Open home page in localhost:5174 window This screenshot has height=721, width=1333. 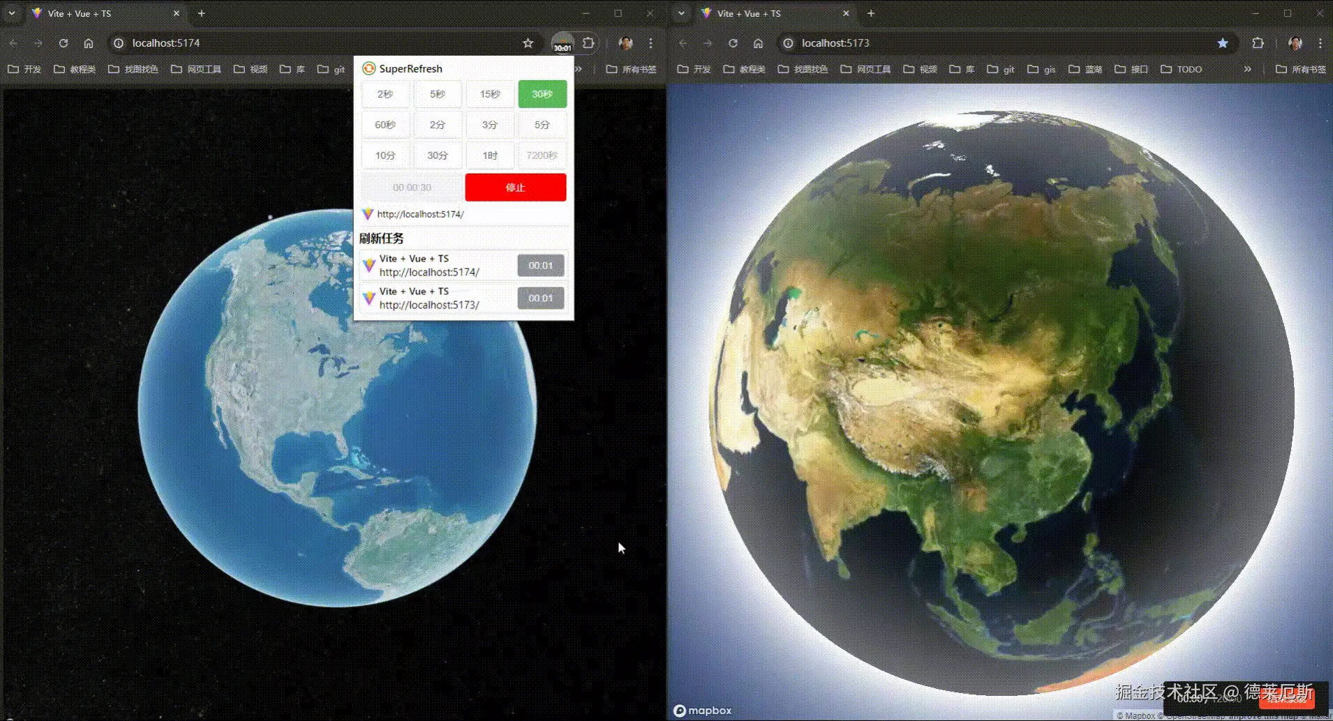click(89, 43)
